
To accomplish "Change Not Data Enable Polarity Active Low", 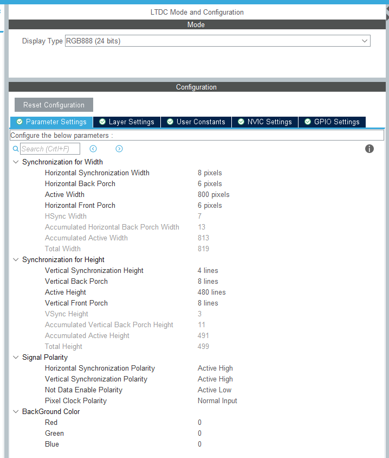I will point(215,390).
